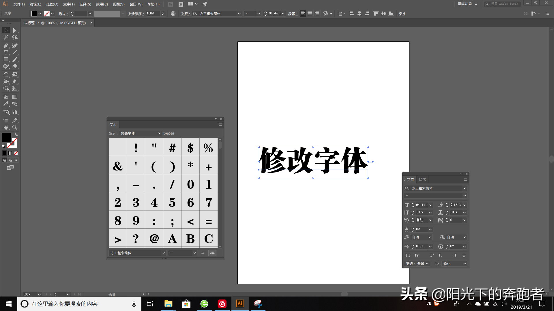The image size is (554, 311).
Task: Select the Rotate tool
Action: [6, 75]
